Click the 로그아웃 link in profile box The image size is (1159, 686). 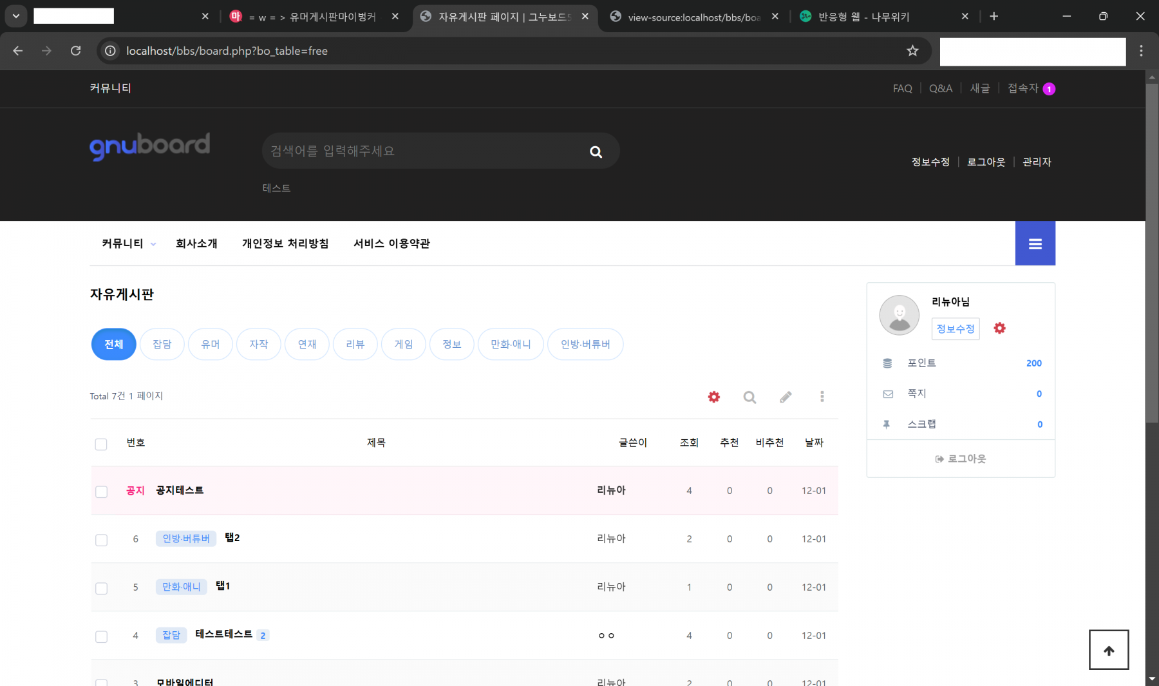click(x=961, y=459)
